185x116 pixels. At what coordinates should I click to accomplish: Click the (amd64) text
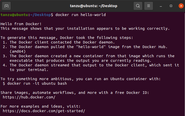click(18, 52)
